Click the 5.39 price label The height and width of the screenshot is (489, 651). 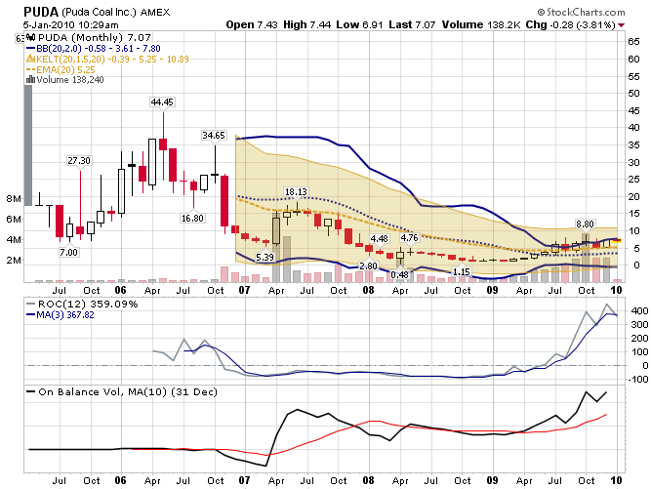[x=264, y=258]
